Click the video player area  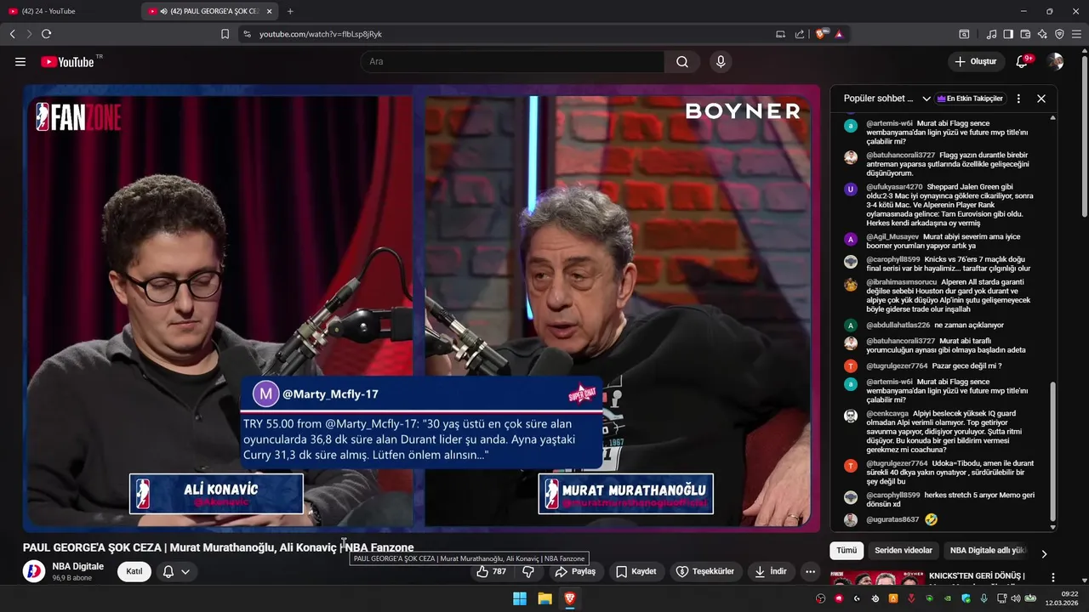point(421,308)
